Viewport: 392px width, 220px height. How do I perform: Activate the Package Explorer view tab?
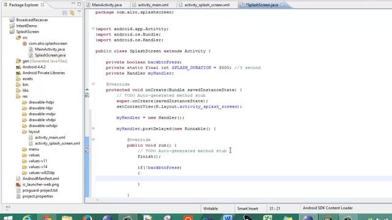23,5
